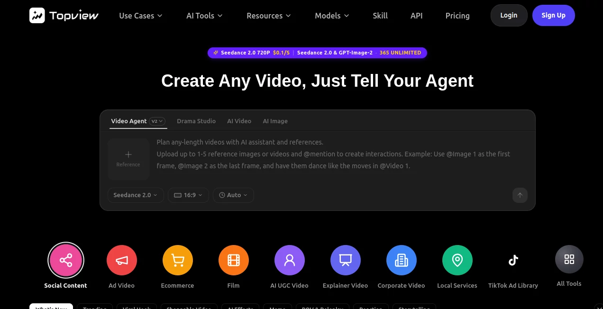Click the Login button
The width and height of the screenshot is (603, 309).
[509, 15]
